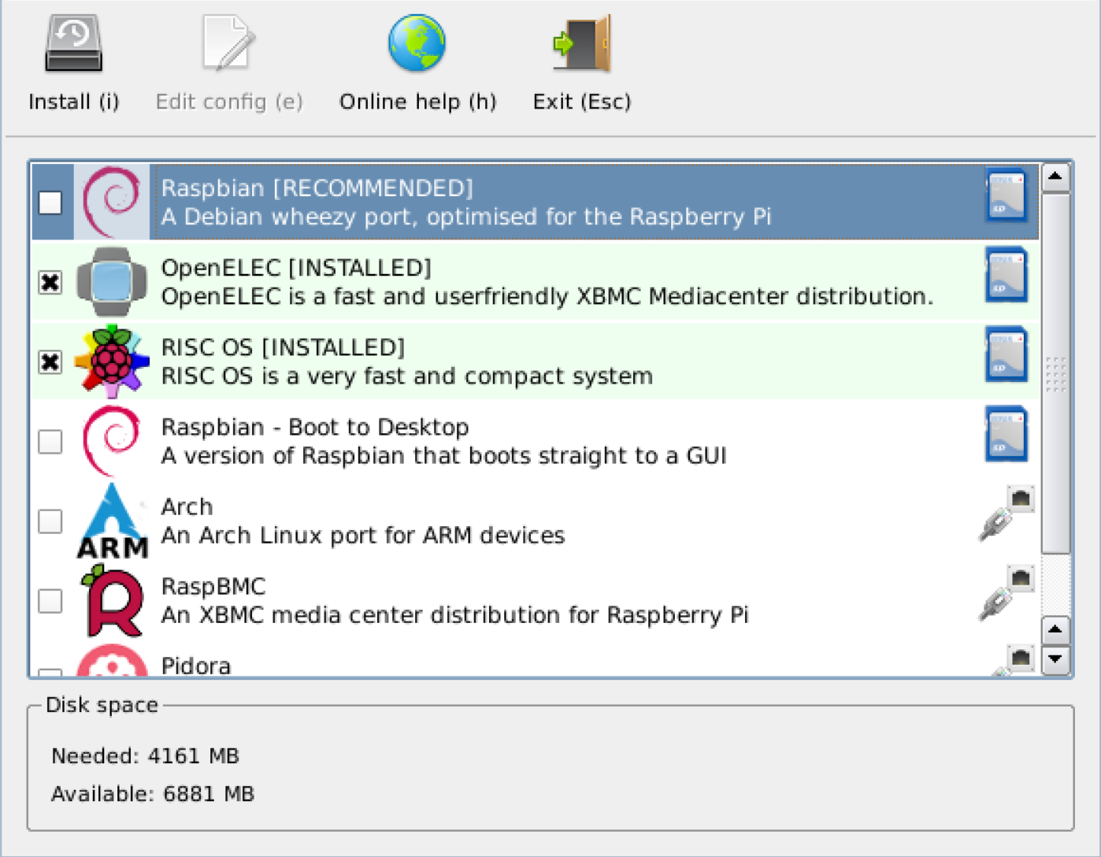Select the 'Pidora' entry text
The width and height of the screenshot is (1101, 857).
pyautogui.click(x=196, y=666)
